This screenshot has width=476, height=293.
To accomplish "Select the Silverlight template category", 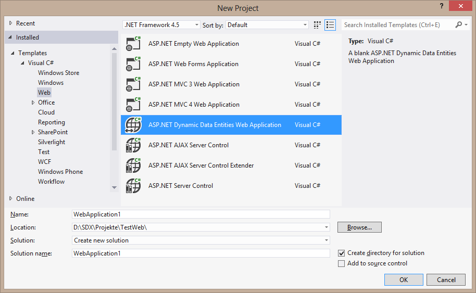I will click(x=52, y=142).
